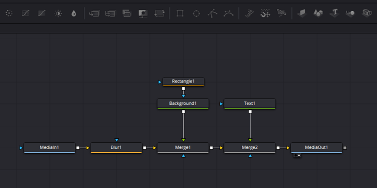This screenshot has width=377, height=188.
Task: Add a BSpline mask from toolbar
Action: 228,13
